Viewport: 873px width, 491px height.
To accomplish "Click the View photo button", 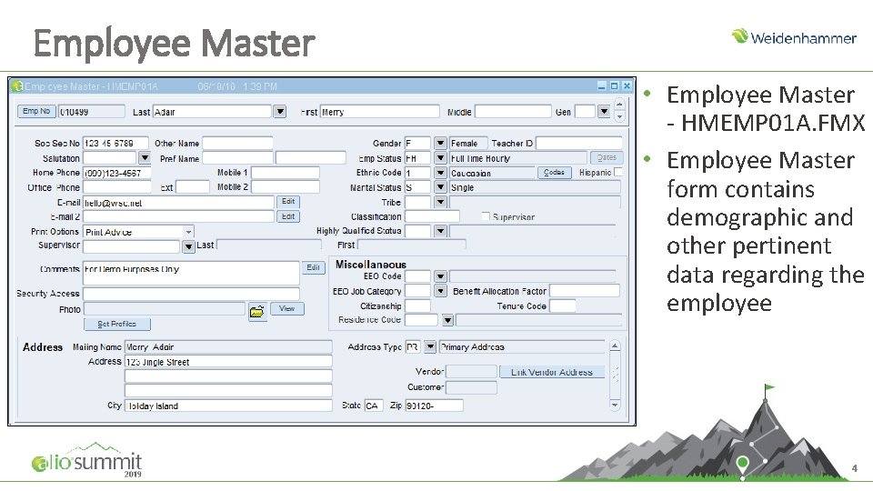I will [x=287, y=308].
